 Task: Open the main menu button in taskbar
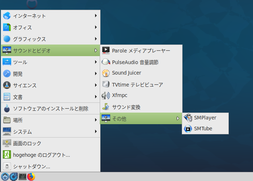(x=5, y=177)
